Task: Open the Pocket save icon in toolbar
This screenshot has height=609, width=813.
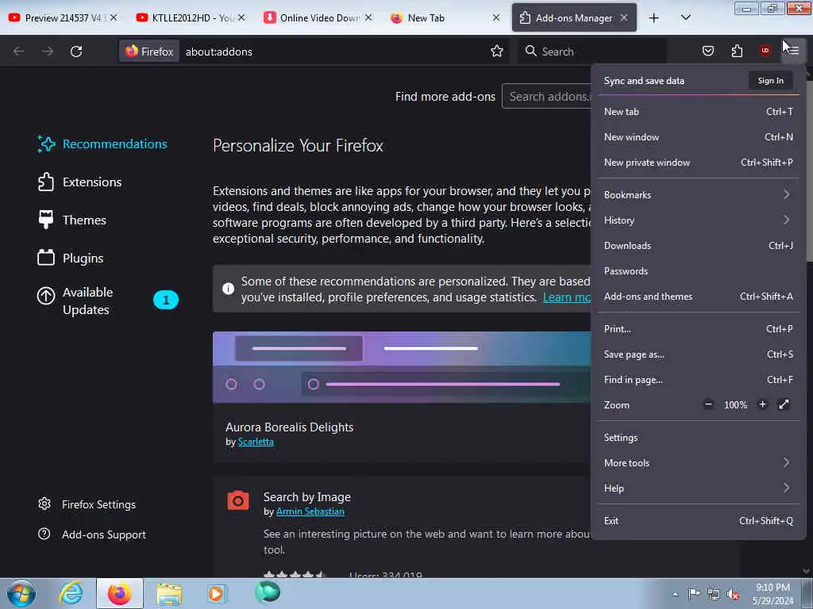Action: point(707,51)
